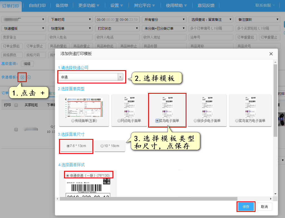This screenshot has width=285, height=218.
Task: Click the 多个买家旺旺 input field
Action: (x=258, y=28)
